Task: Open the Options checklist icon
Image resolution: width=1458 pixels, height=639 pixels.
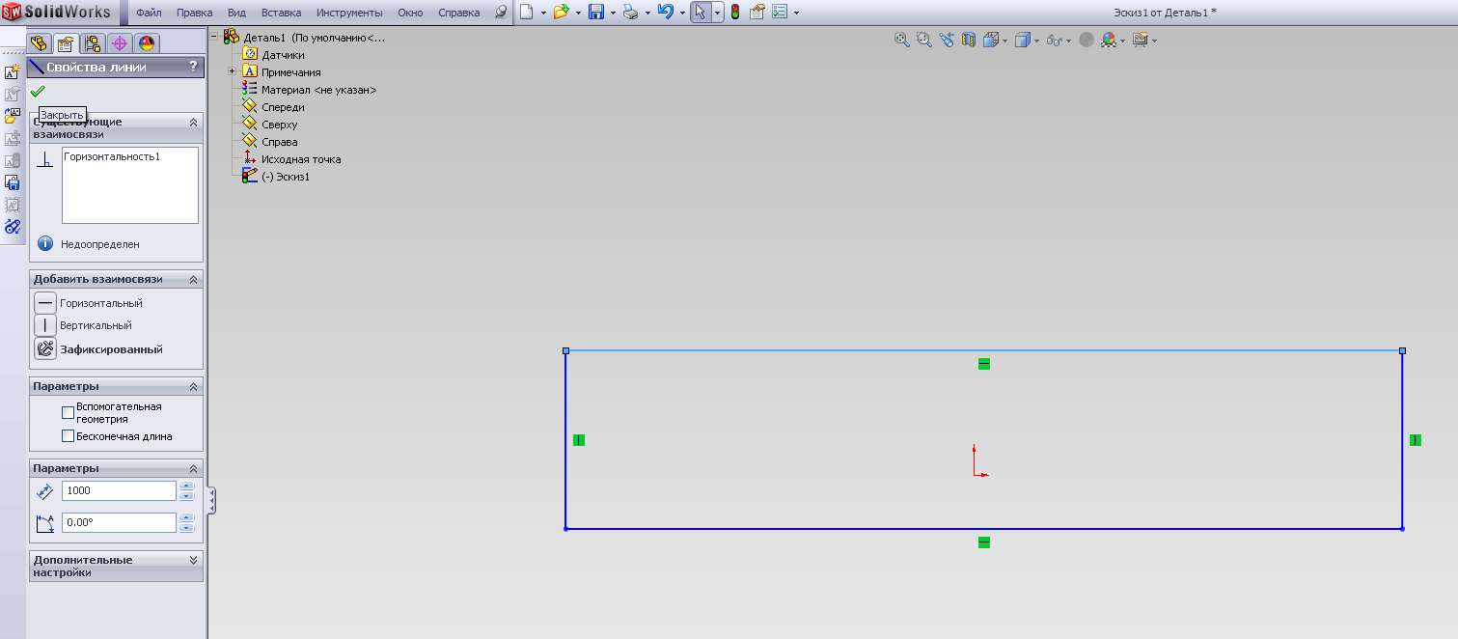Action: click(779, 13)
